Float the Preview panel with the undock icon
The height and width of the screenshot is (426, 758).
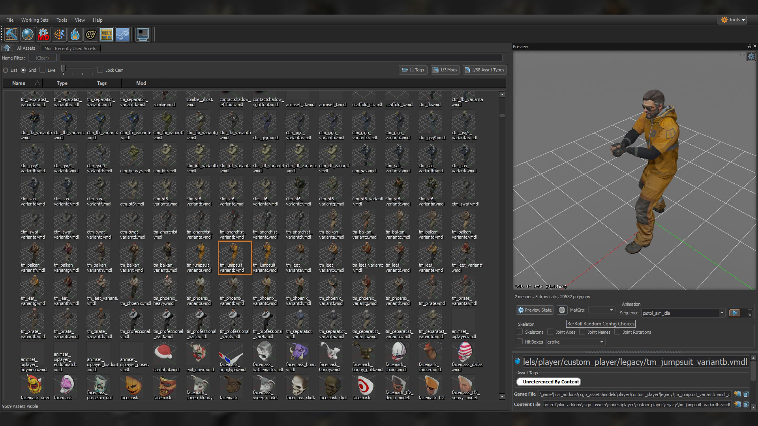pyautogui.click(x=750, y=46)
